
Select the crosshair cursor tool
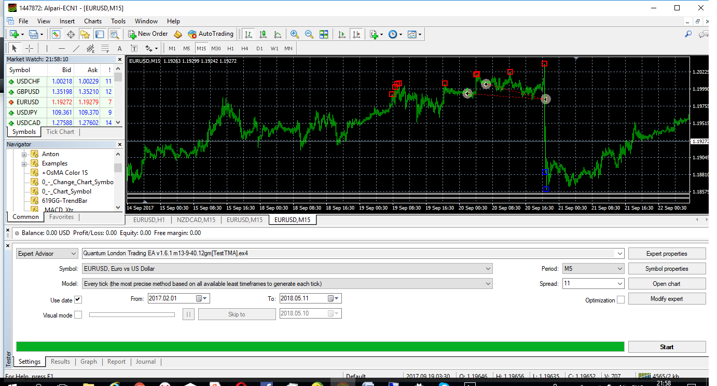coord(30,48)
